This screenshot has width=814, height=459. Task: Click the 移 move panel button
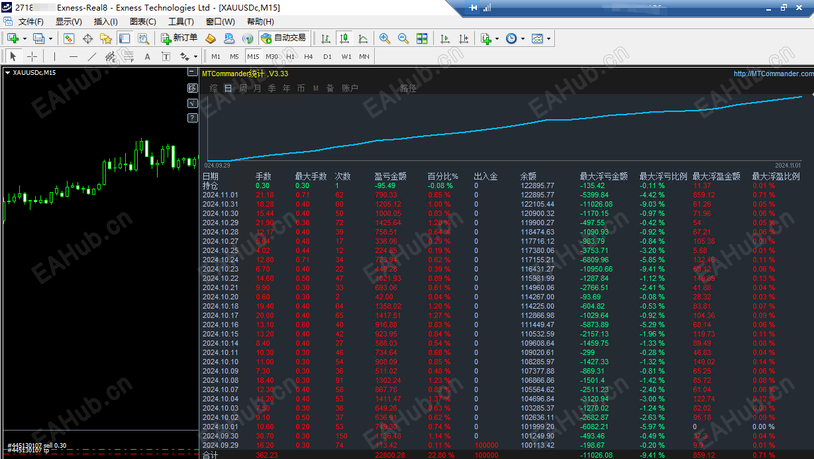point(192,87)
